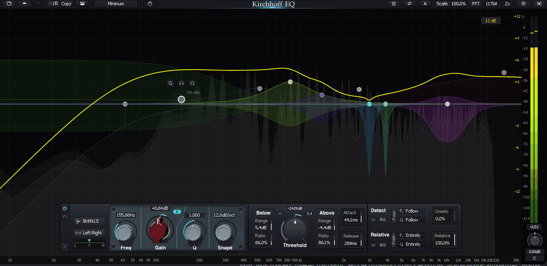Delete the band with the X button
547x266 pixels.
coord(65,246)
